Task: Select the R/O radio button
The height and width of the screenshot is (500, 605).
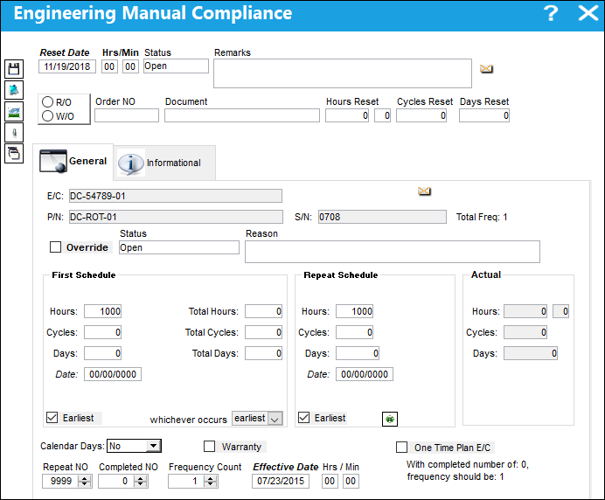Action: (x=47, y=102)
